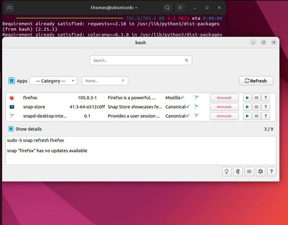The width and height of the screenshot is (288, 225).
Task: Click the search magnifier icon in bauh
Action: point(186,60)
